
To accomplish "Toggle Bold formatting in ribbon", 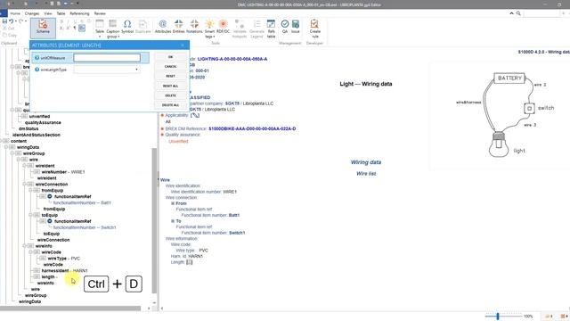I will [x=61, y=21].
